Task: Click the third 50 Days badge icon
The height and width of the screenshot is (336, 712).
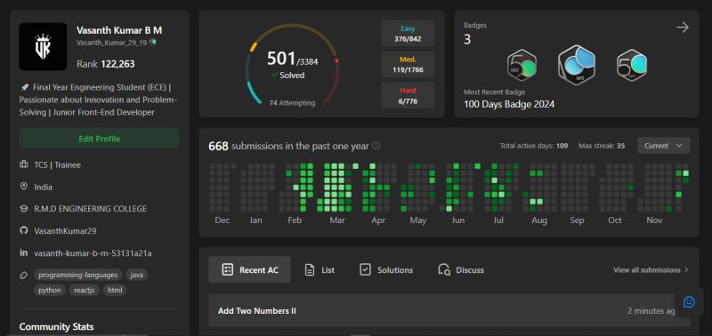Action: pos(632,65)
